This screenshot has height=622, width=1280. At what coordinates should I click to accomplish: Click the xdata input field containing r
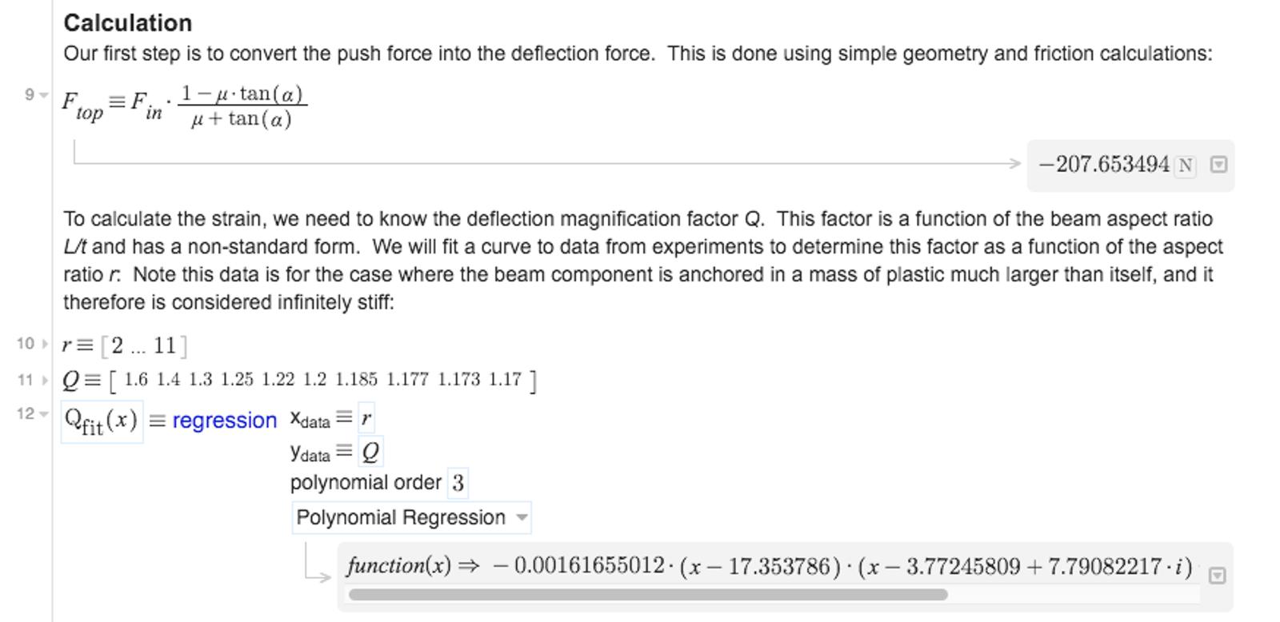(366, 418)
